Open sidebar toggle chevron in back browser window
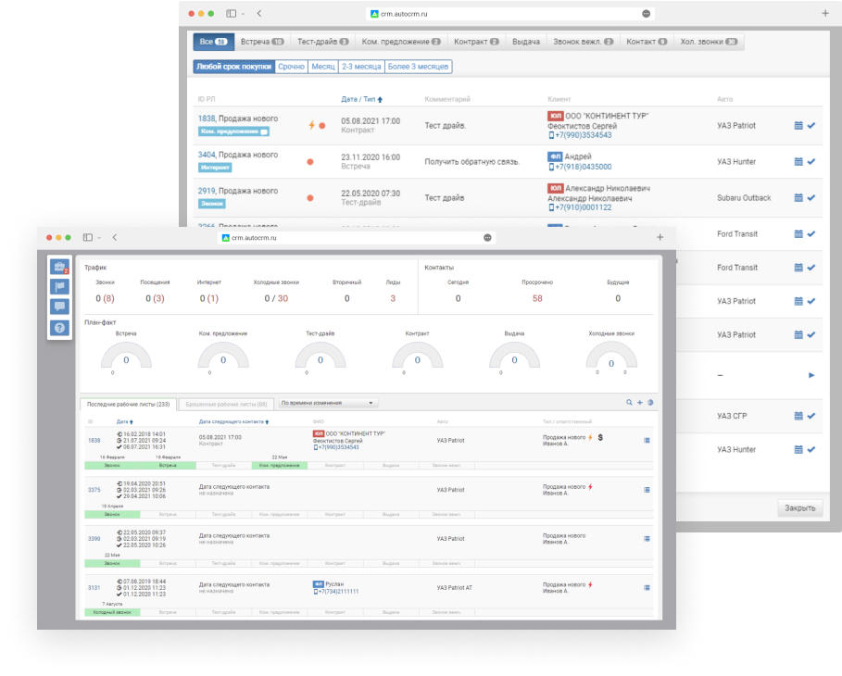The width and height of the screenshot is (842, 676). (x=243, y=14)
